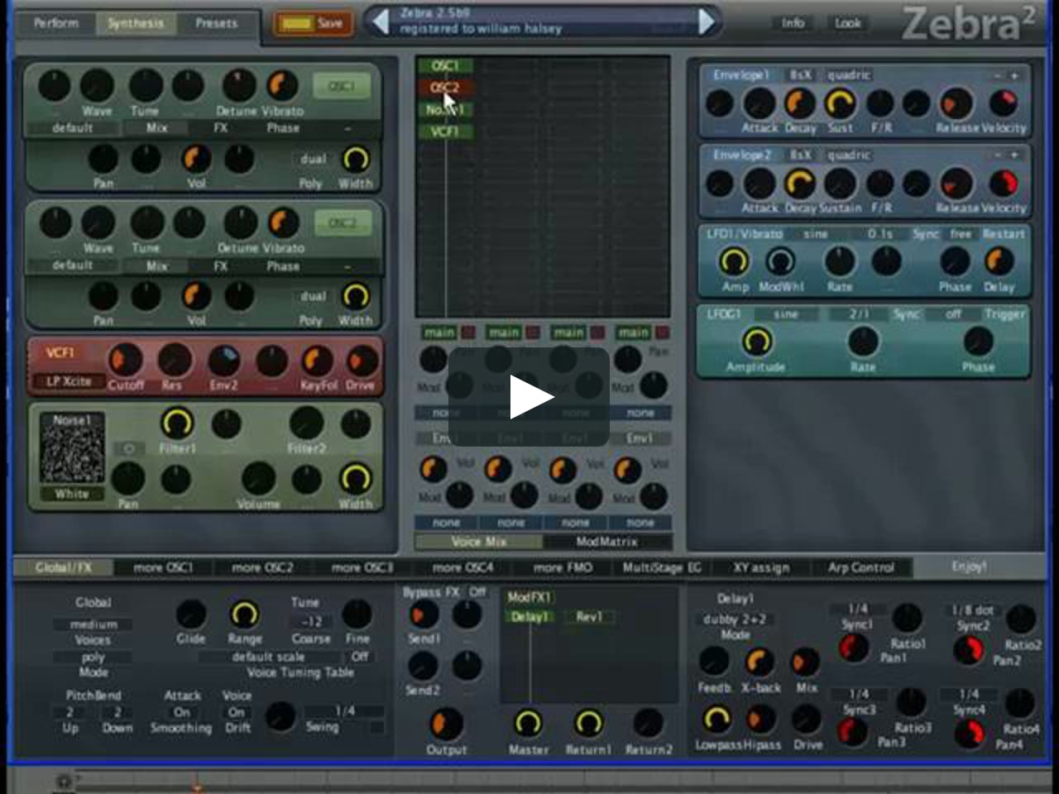Screen dimensions: 1059x794
Task: Toggle LFOG1 Trigger off setting
Action: coord(953,314)
